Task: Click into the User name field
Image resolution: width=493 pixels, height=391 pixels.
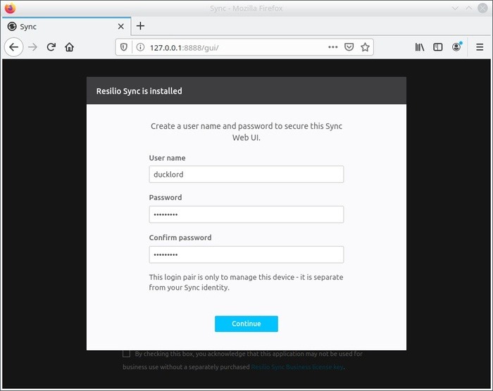Action: click(x=246, y=174)
